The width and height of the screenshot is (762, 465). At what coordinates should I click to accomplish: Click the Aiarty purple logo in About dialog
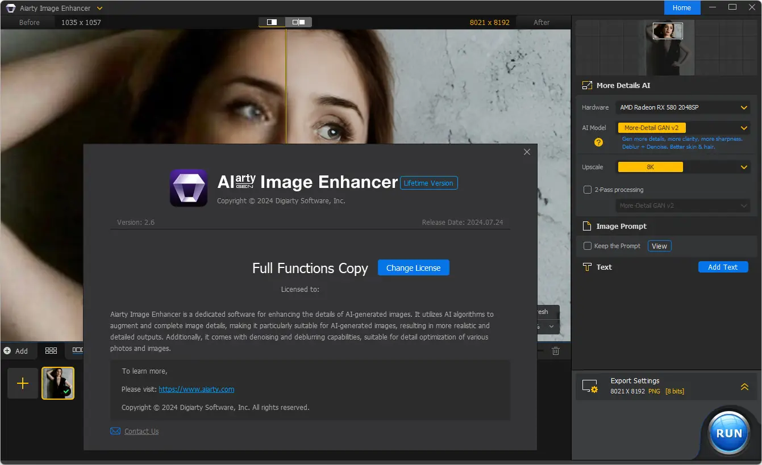(189, 188)
